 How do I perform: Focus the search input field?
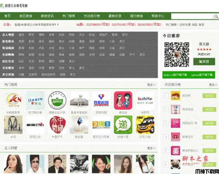[x=192, y=16]
